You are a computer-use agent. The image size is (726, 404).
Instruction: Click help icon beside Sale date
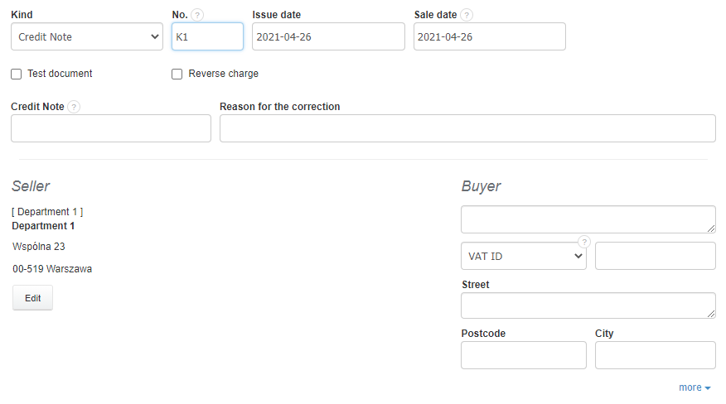coord(467,15)
